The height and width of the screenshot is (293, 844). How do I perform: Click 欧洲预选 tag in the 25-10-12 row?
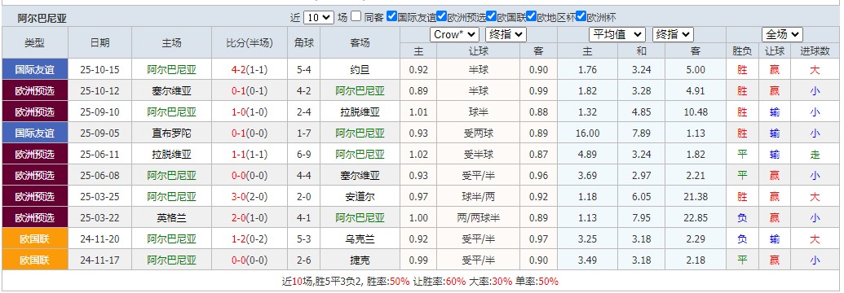pos(35,91)
